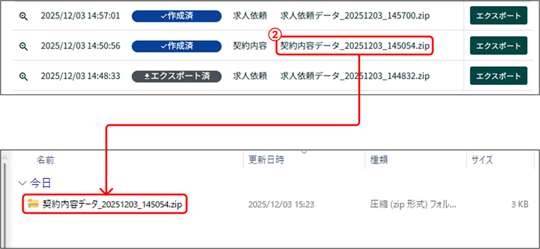Sort Explorer list by 名前 column

click(x=45, y=160)
